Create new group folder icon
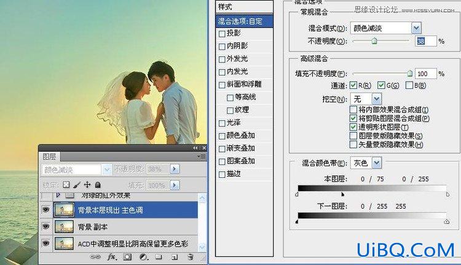Screen dimensions: 461x265 click(x=159, y=257)
